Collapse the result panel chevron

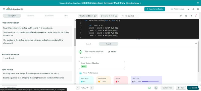[196, 44]
